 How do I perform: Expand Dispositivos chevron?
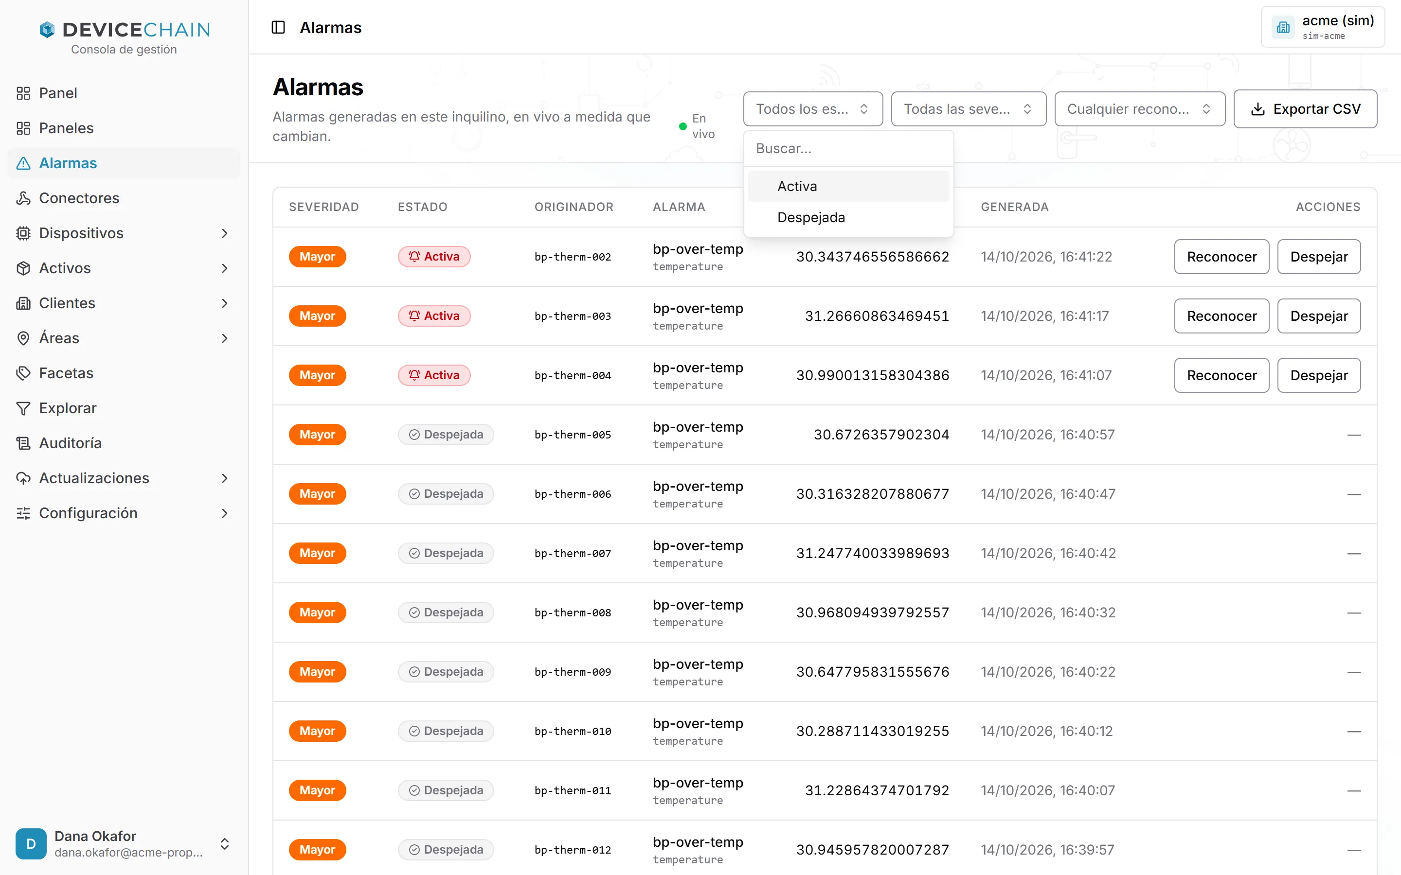coord(225,233)
